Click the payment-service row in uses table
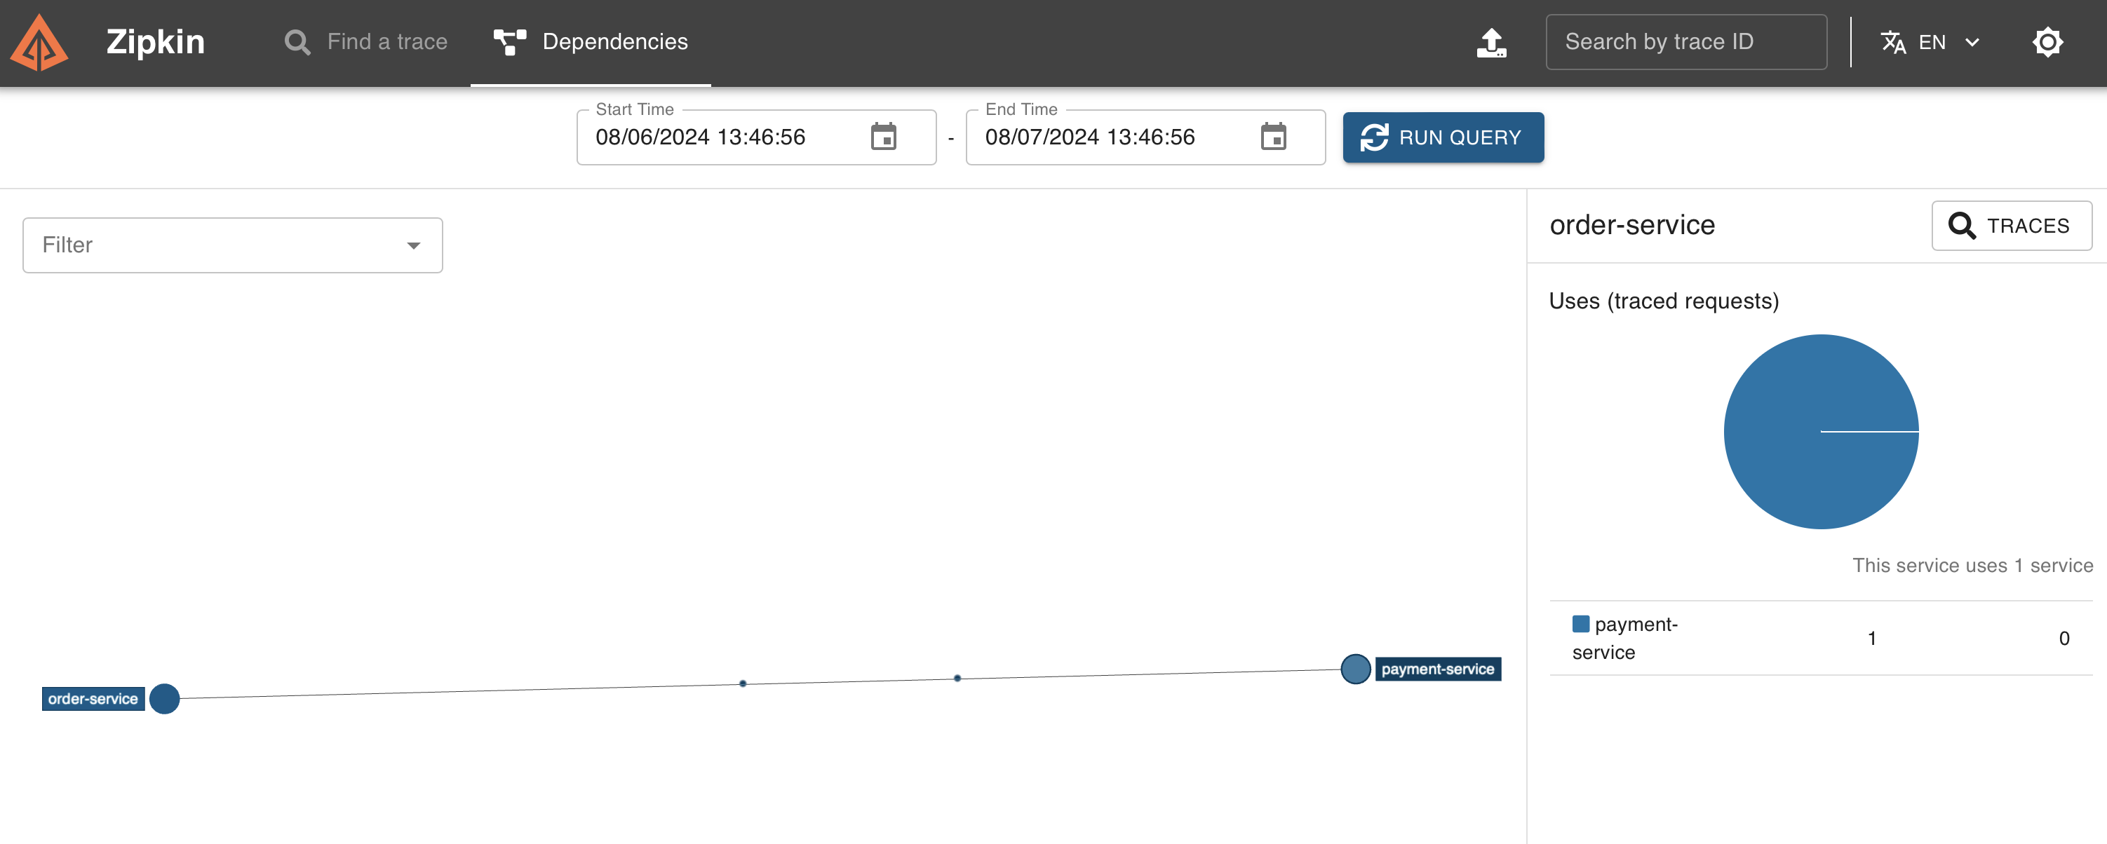2107x844 pixels. pyautogui.click(x=1820, y=638)
